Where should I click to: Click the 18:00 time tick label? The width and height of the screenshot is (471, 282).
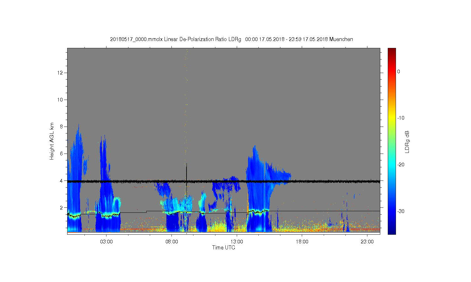coord(302,242)
